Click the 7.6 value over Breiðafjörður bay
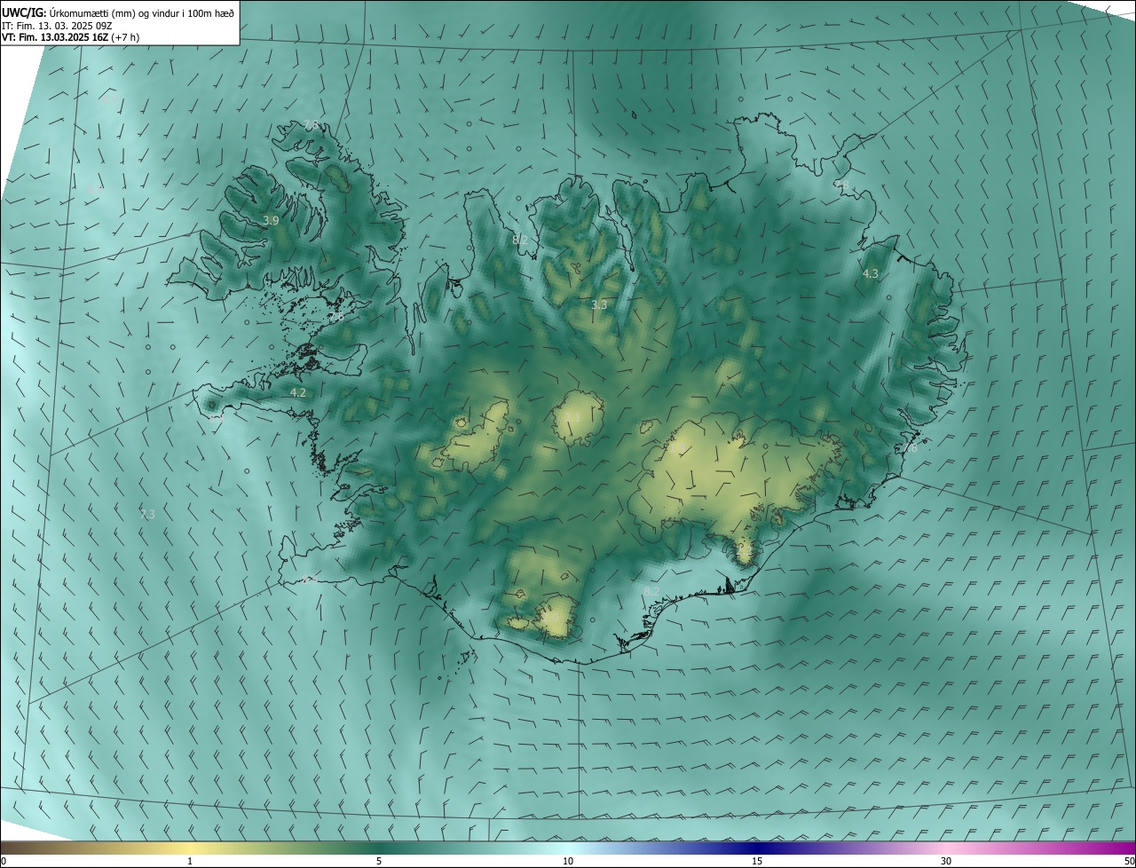1136x868 pixels. [x=335, y=316]
